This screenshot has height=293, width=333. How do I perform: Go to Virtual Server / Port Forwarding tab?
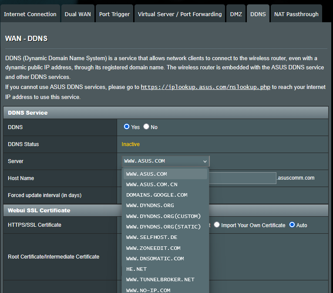click(180, 14)
